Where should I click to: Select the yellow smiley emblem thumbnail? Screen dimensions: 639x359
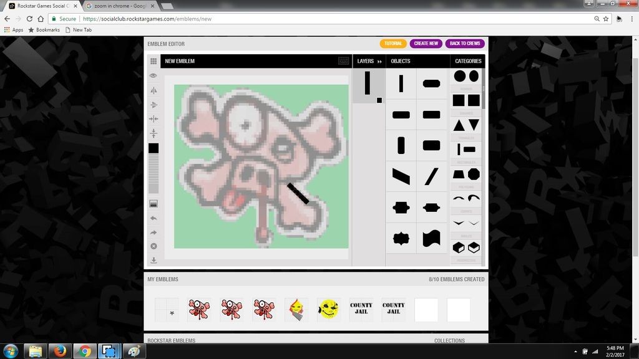(328, 309)
